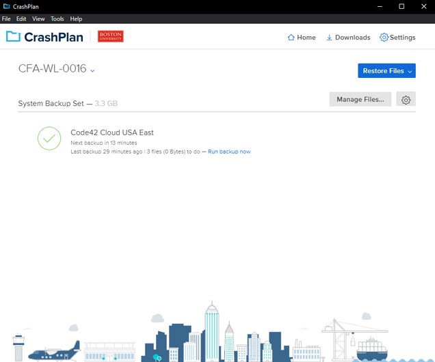Open the Edit menu
This screenshot has width=435, height=362.
(21, 19)
